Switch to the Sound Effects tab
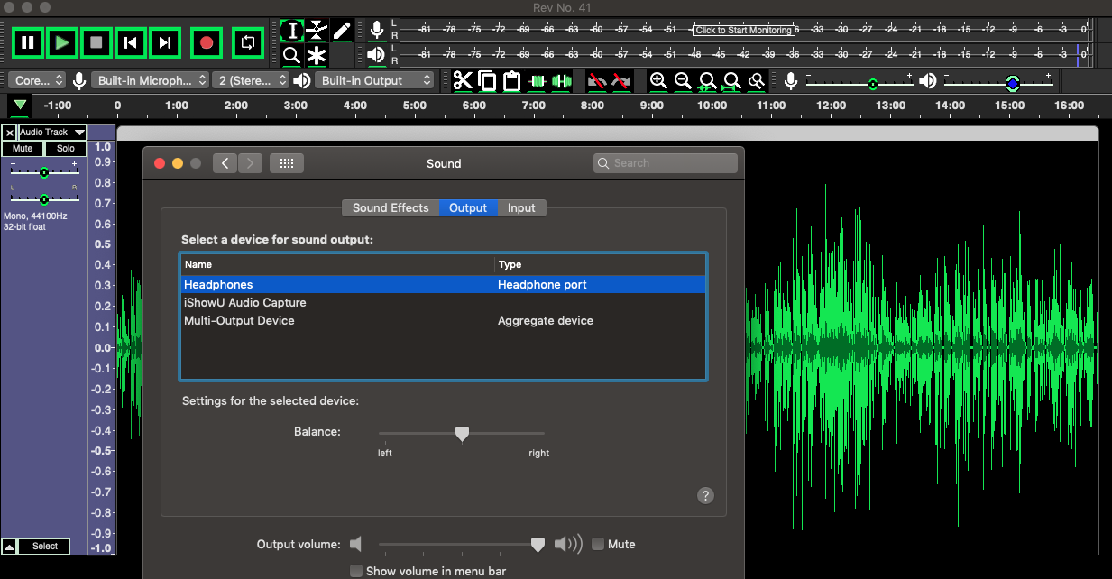This screenshot has width=1112, height=579. [390, 207]
